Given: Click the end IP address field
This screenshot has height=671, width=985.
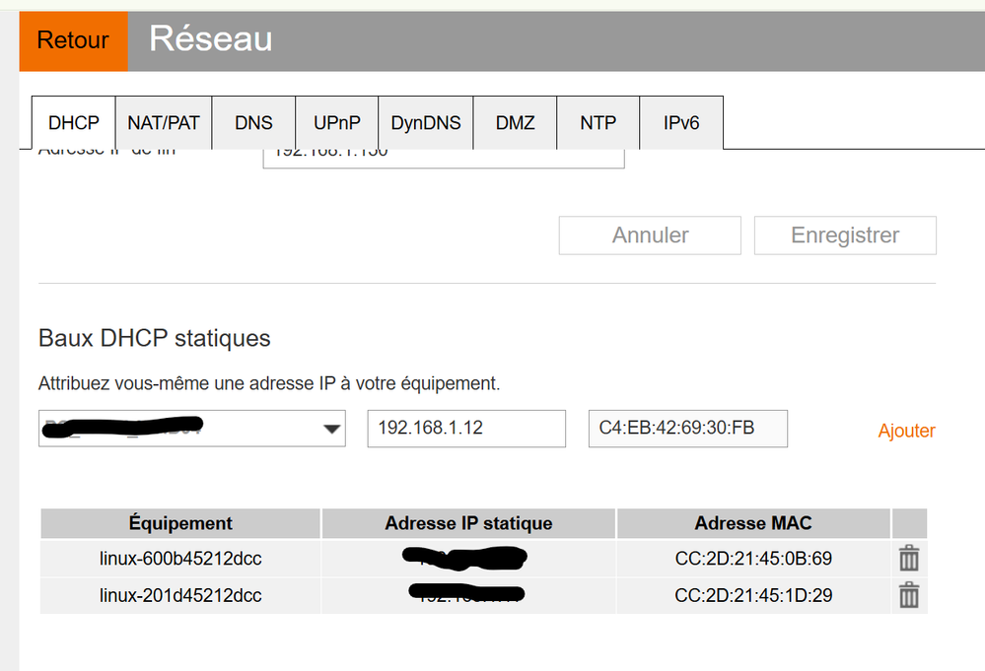Looking at the screenshot, I should [x=443, y=156].
